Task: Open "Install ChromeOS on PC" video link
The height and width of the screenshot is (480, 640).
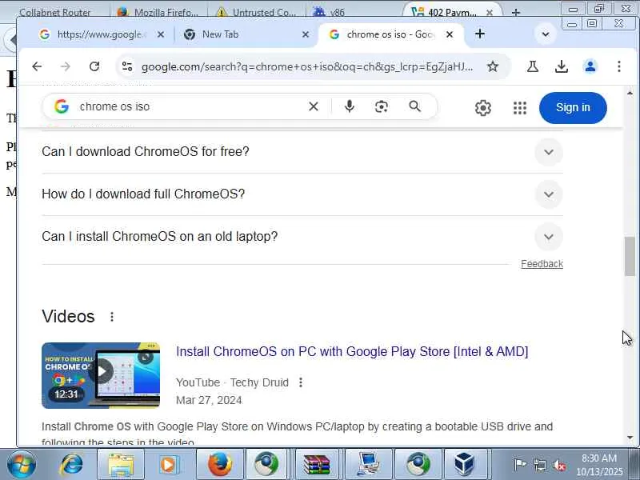Action: [x=352, y=352]
